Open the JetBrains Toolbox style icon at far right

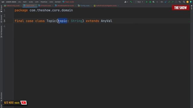click(x=191, y=2)
